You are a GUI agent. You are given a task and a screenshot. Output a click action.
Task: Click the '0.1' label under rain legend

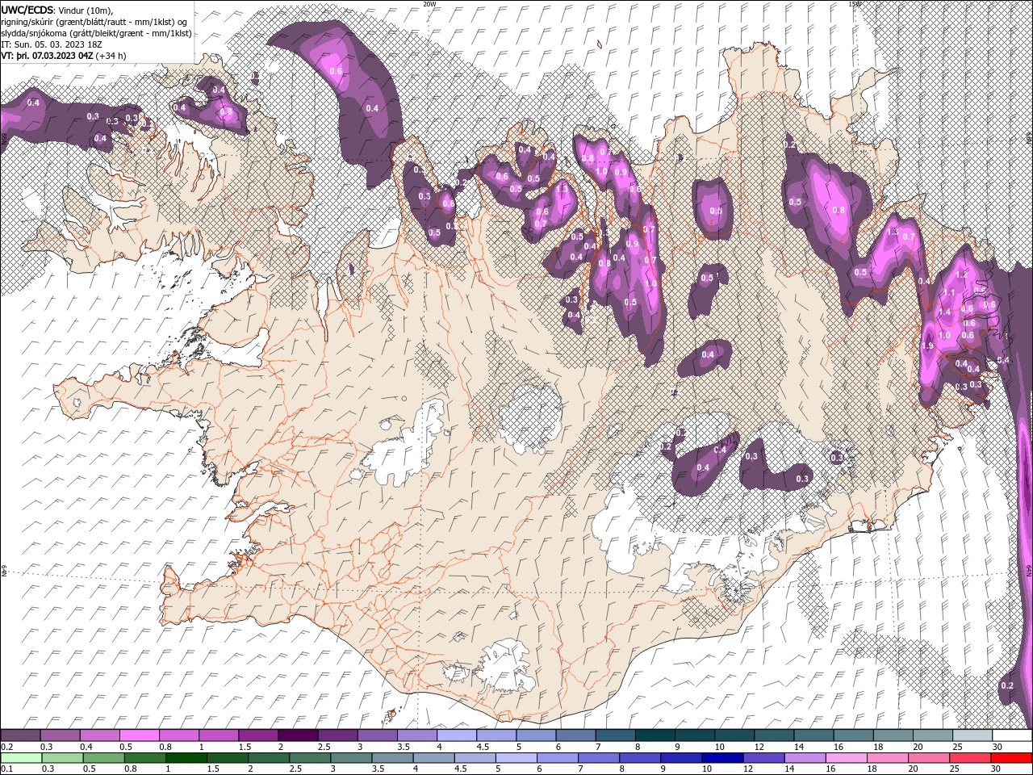click(6, 769)
